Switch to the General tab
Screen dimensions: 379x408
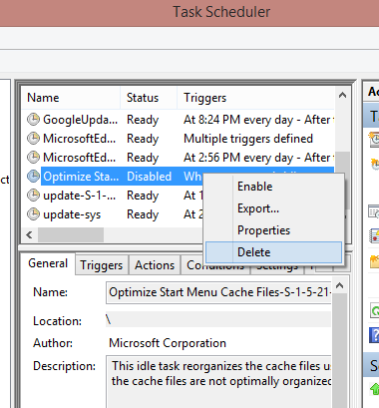coord(48,263)
